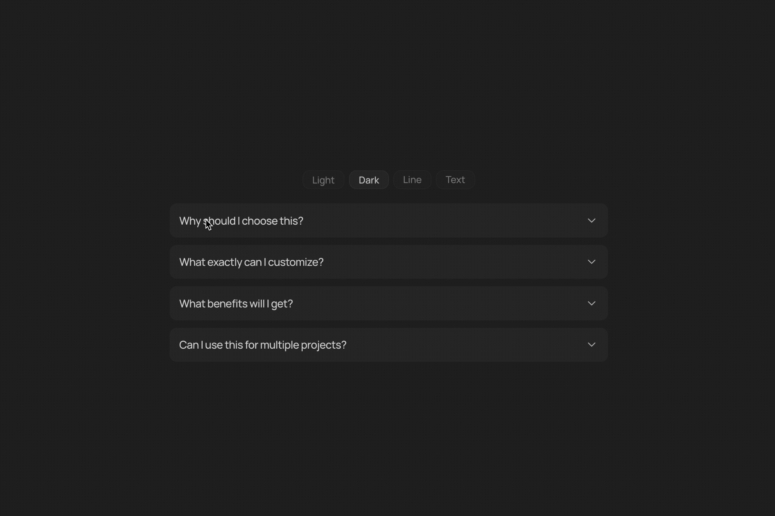Click the 'What exactly can I customize?' text
The image size is (775, 516).
251,262
